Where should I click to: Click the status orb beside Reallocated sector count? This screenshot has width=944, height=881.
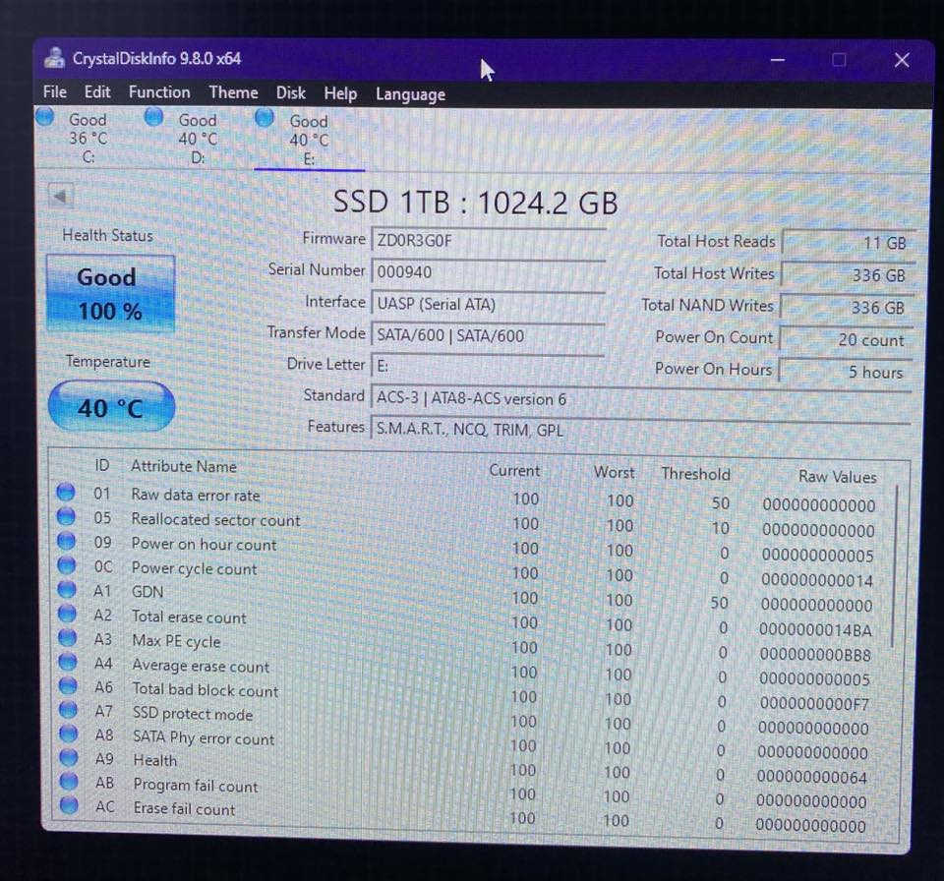tap(66, 517)
